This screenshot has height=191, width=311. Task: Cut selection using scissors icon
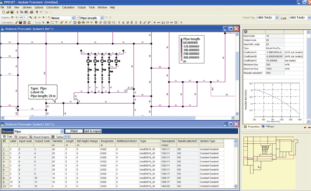(x=17, y=12)
